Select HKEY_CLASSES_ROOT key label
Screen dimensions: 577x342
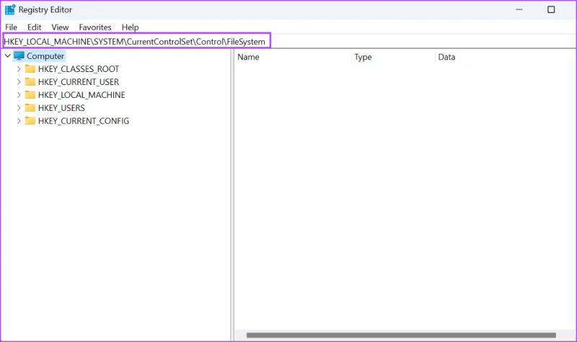coord(79,69)
